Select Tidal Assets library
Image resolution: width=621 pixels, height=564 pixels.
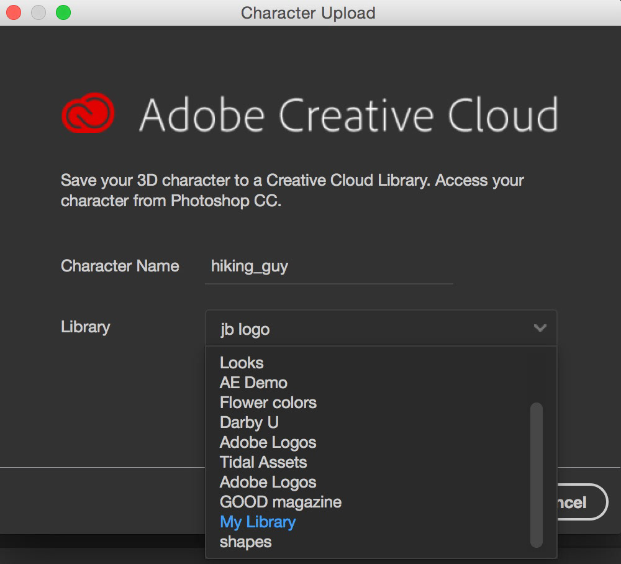pos(263,462)
